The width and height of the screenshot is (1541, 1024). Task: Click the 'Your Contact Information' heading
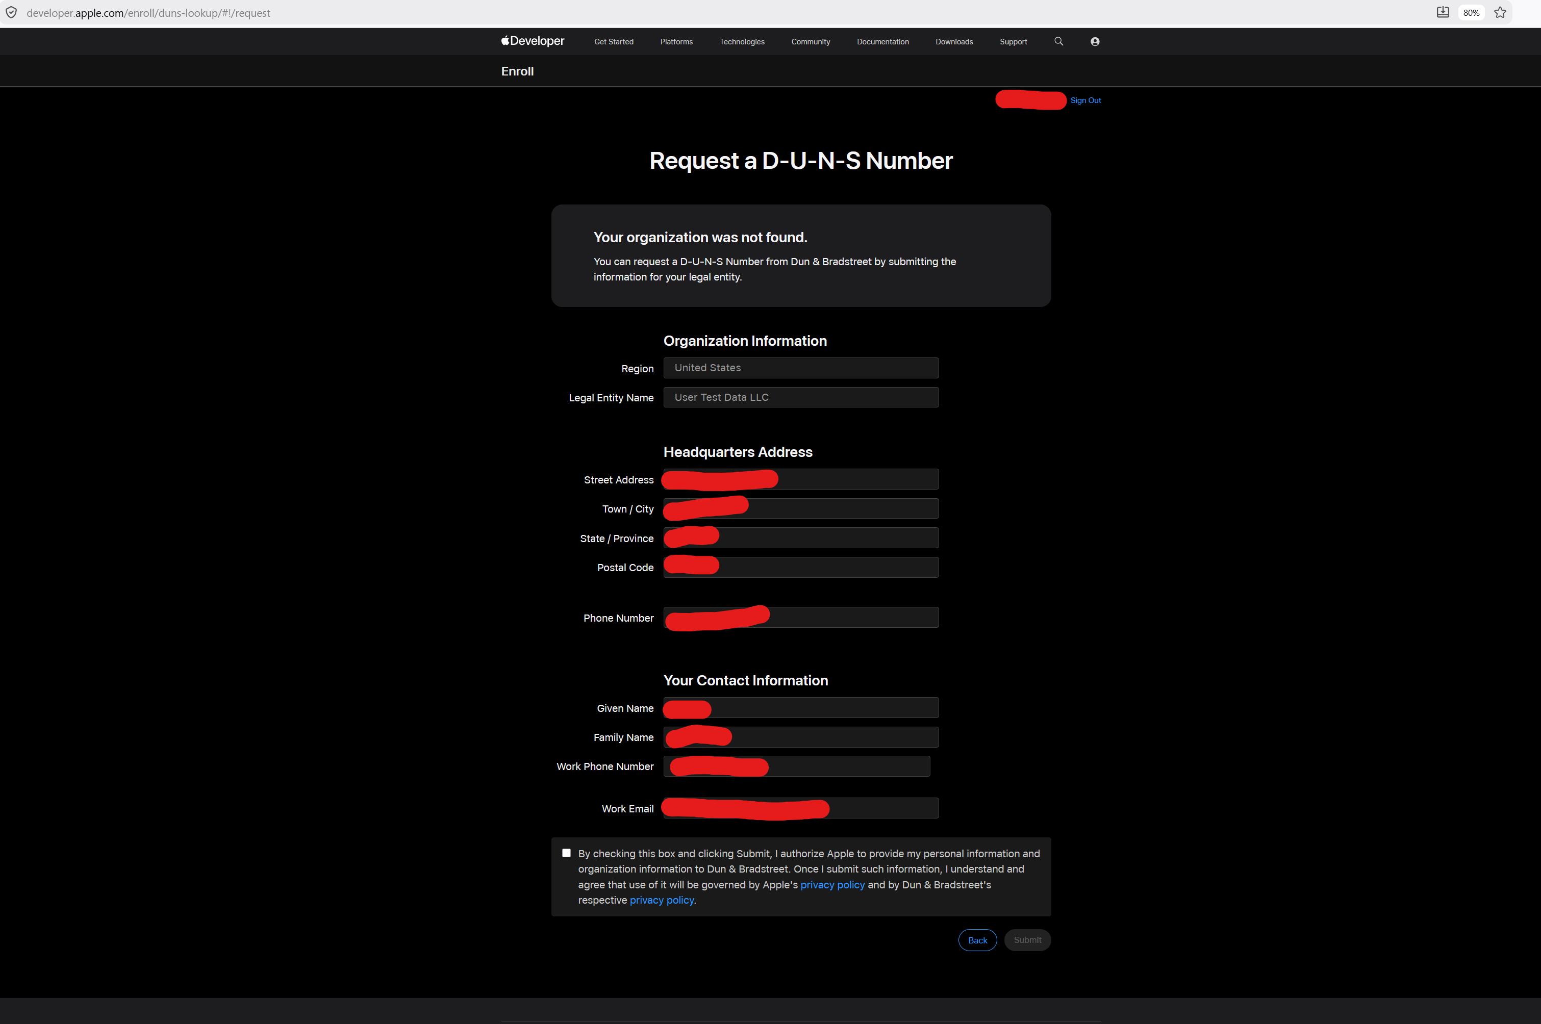(745, 680)
